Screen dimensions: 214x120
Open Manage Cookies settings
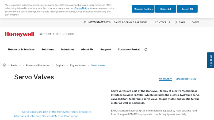pos(143,9)
